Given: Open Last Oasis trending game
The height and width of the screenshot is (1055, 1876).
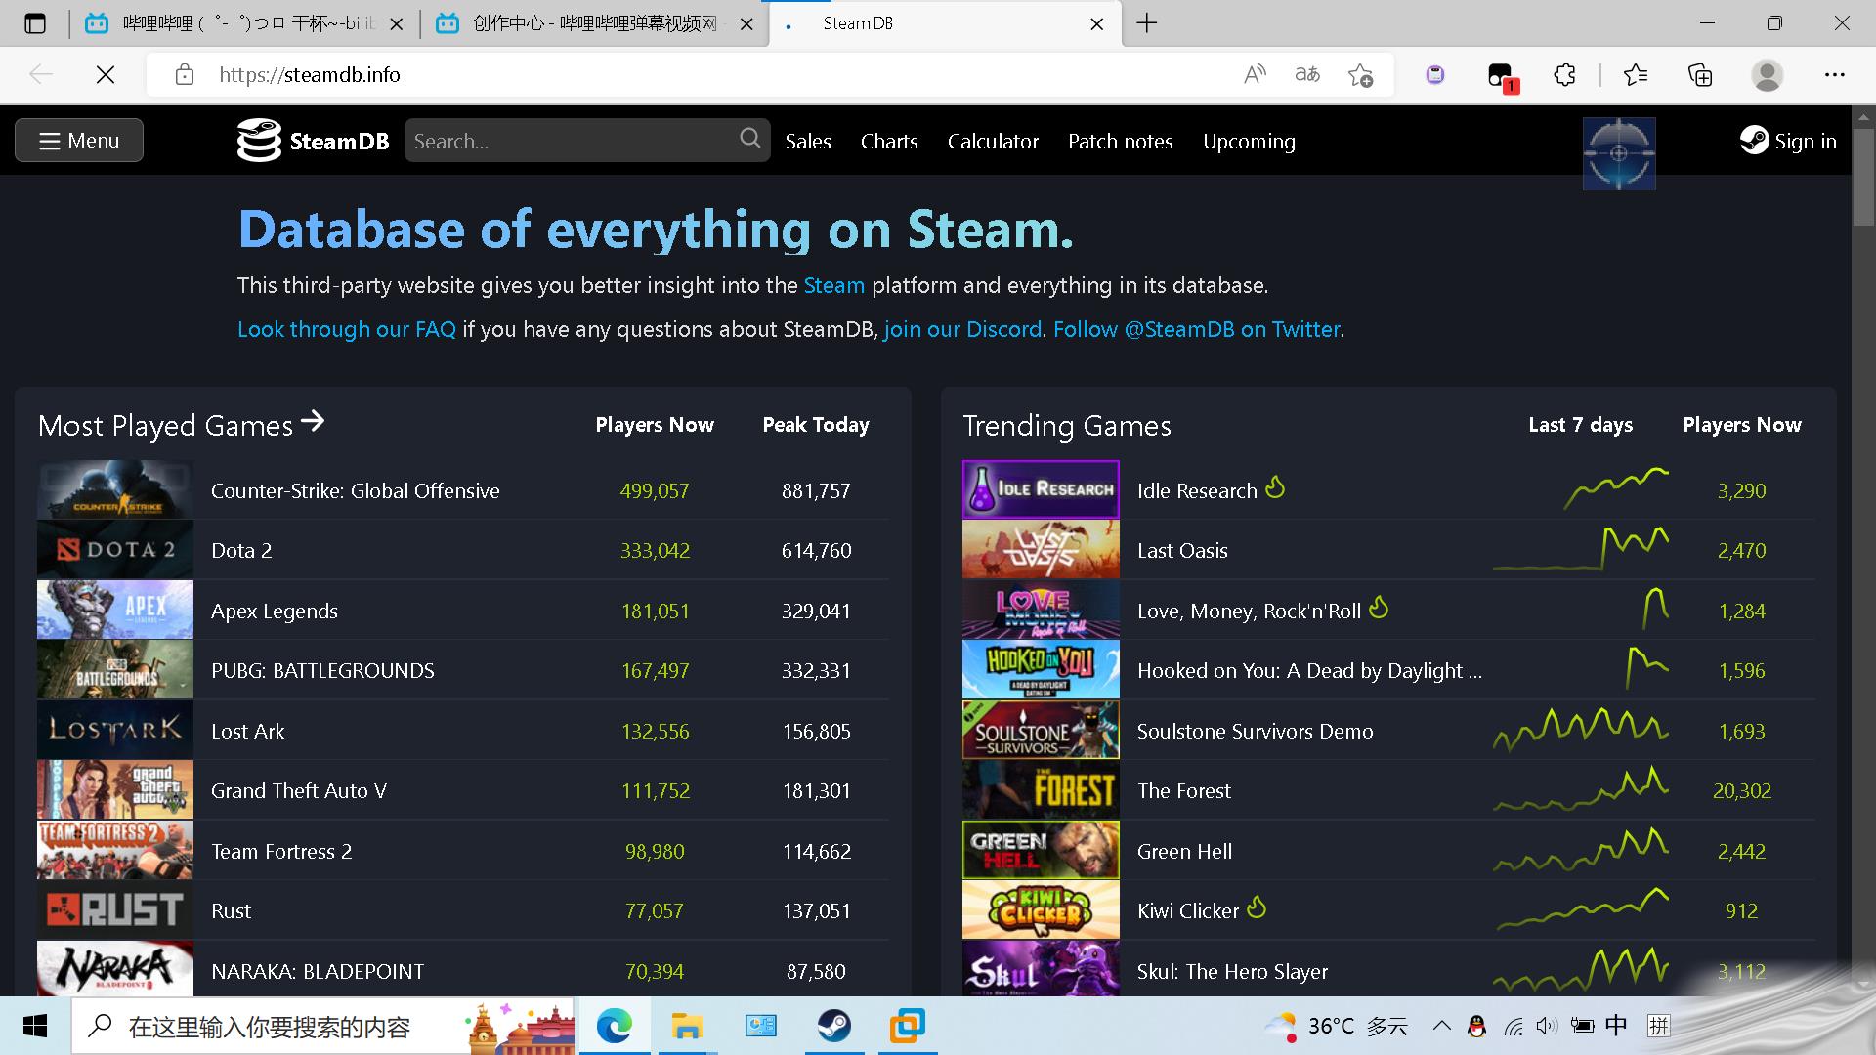Looking at the screenshot, I should 1182,551.
